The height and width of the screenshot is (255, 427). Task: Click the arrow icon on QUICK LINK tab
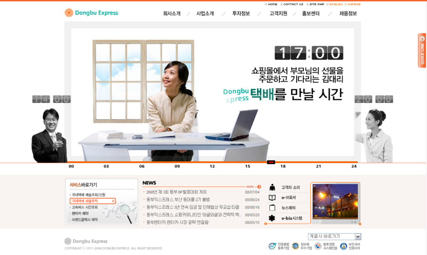coord(422,39)
